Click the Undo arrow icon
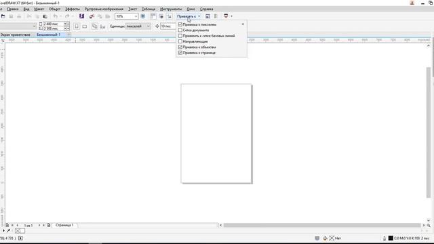 coord(56,16)
